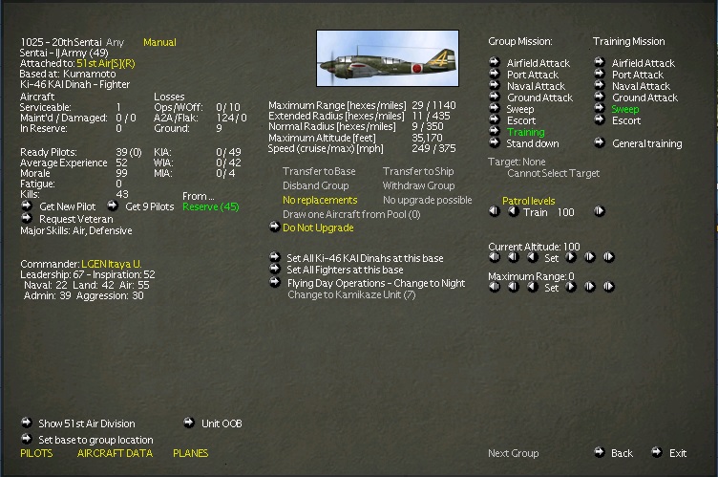The image size is (718, 477).
Task: Click Manual replacement setting
Action: (x=159, y=42)
